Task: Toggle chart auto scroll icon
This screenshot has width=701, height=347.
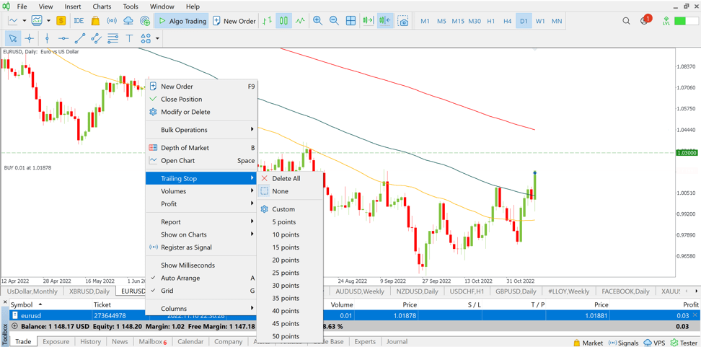Action: [368, 21]
